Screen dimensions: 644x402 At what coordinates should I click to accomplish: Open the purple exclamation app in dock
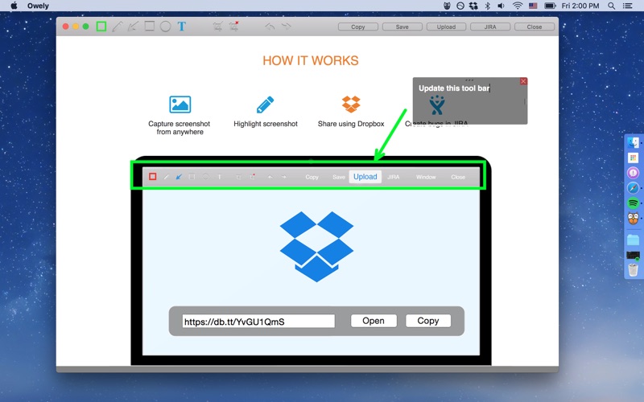pos(633,173)
